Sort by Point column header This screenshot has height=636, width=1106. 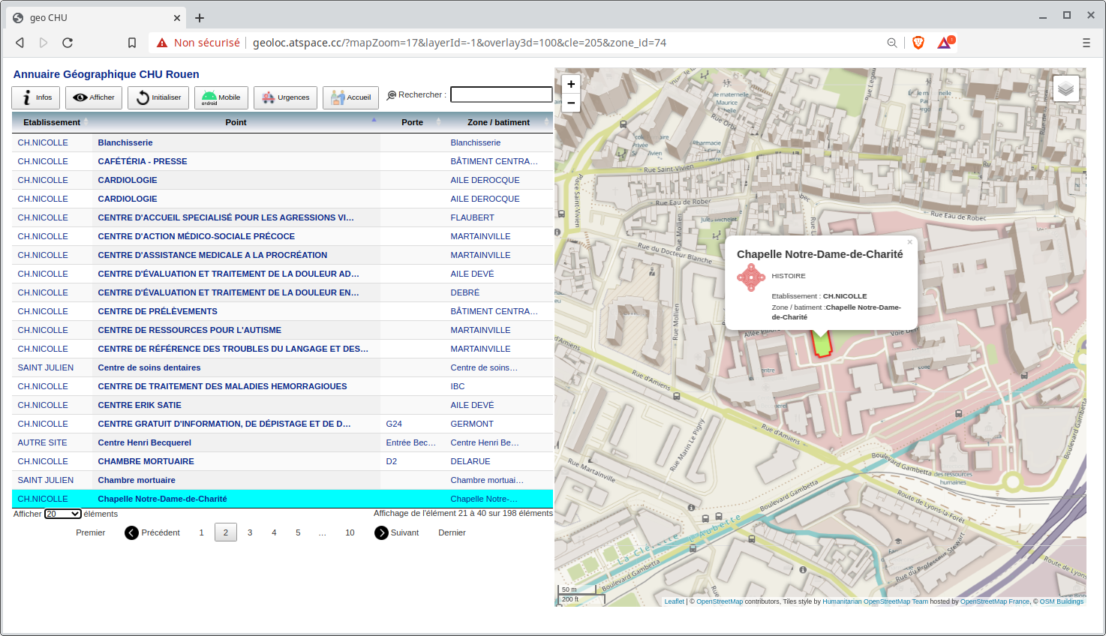pos(236,122)
